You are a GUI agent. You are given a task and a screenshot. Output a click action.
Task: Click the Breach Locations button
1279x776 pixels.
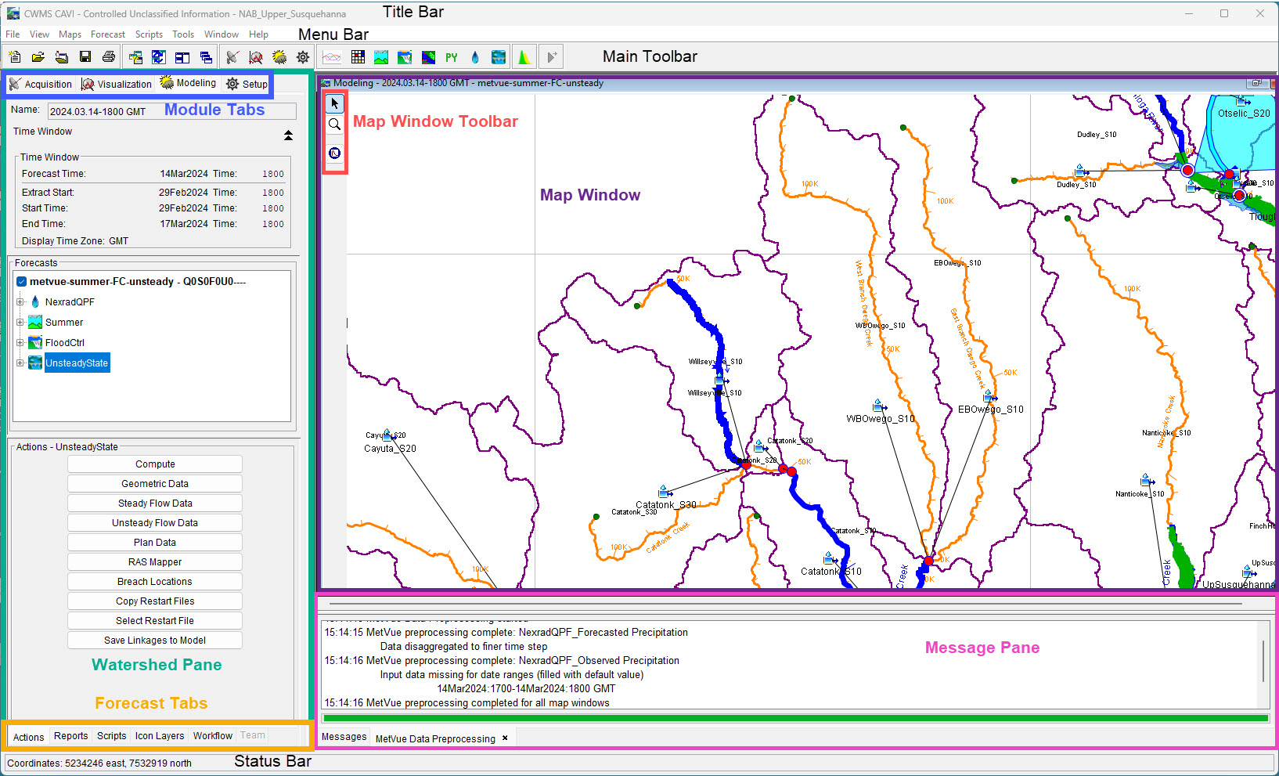pyautogui.click(x=155, y=582)
